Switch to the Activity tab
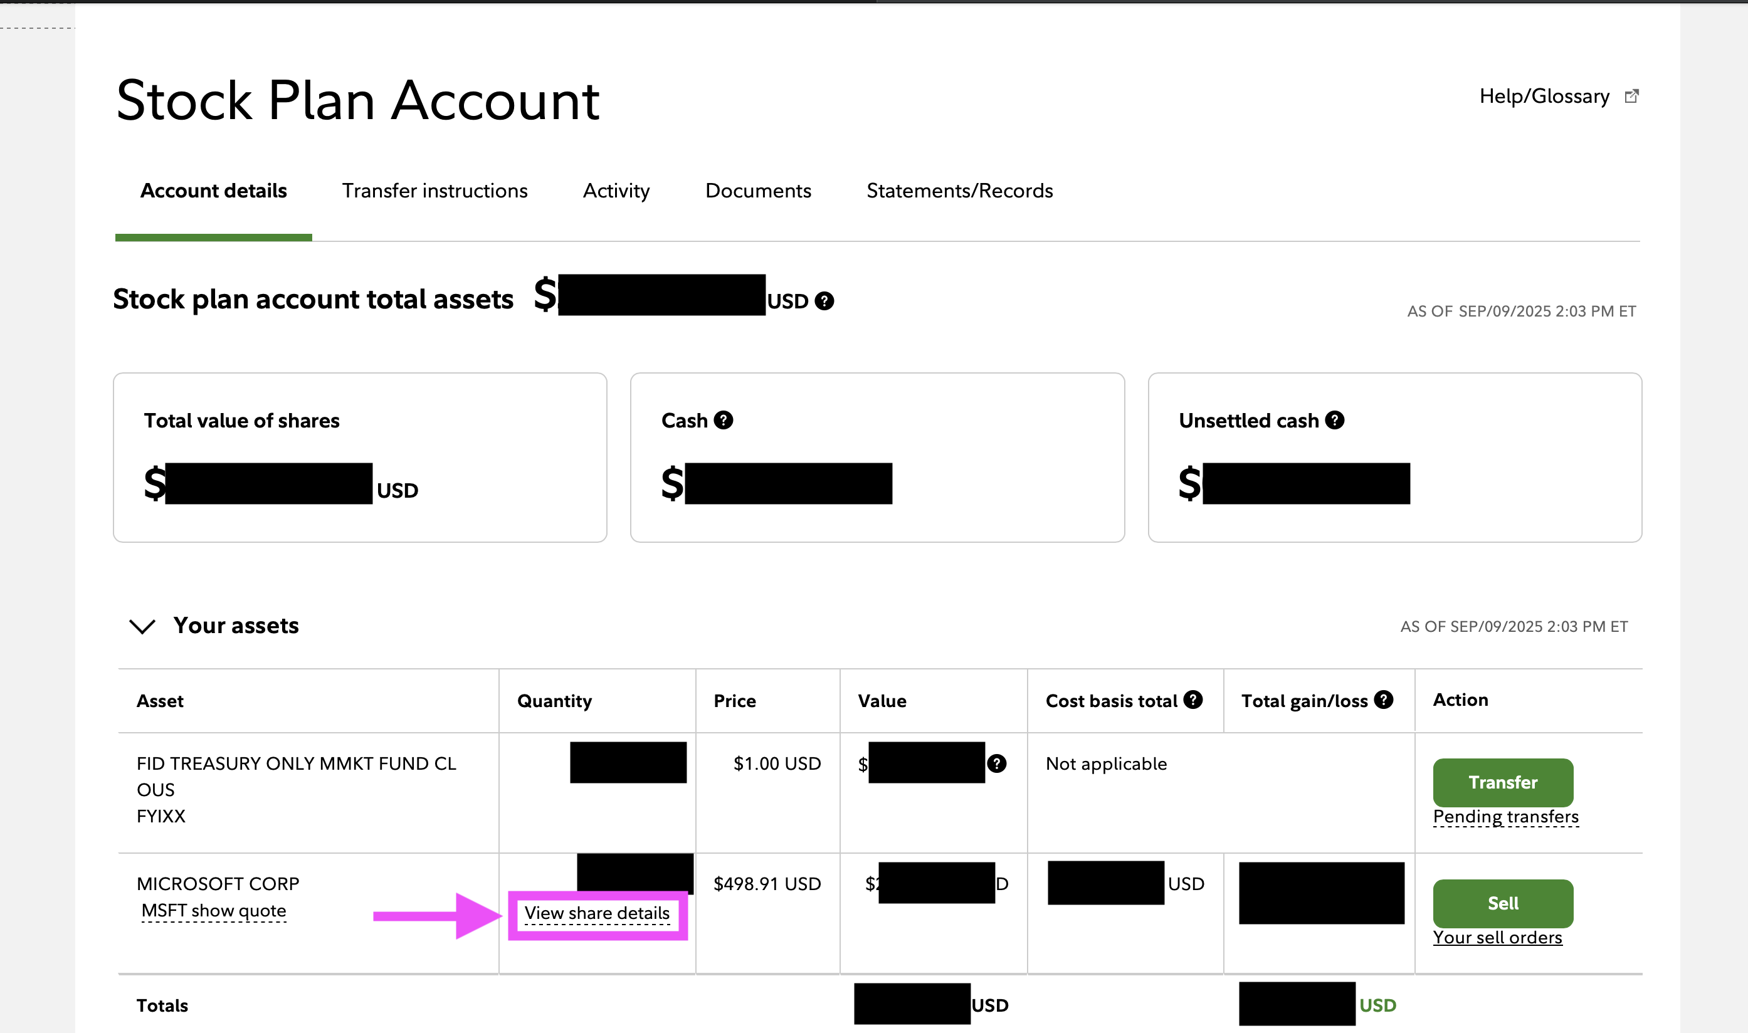Image resolution: width=1748 pixels, height=1033 pixels. (616, 191)
